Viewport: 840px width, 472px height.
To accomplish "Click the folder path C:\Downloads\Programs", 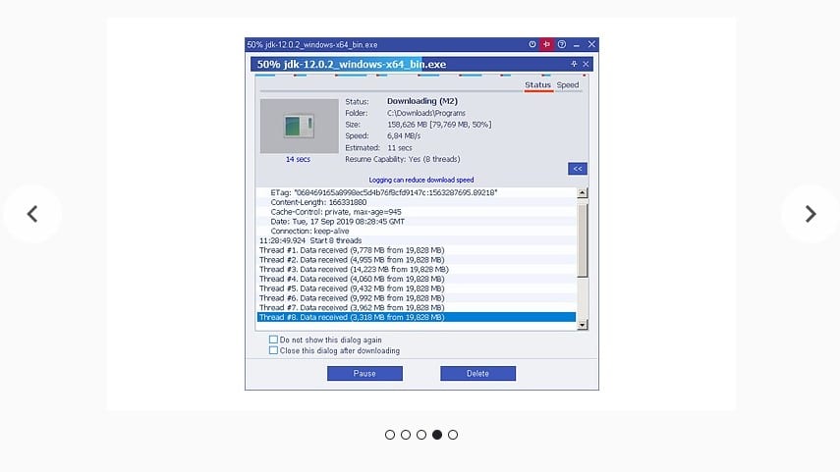I will (425, 113).
